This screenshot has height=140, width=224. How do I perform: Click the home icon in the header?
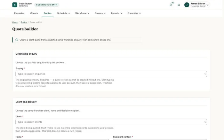pyautogui.click(x=179, y=5)
